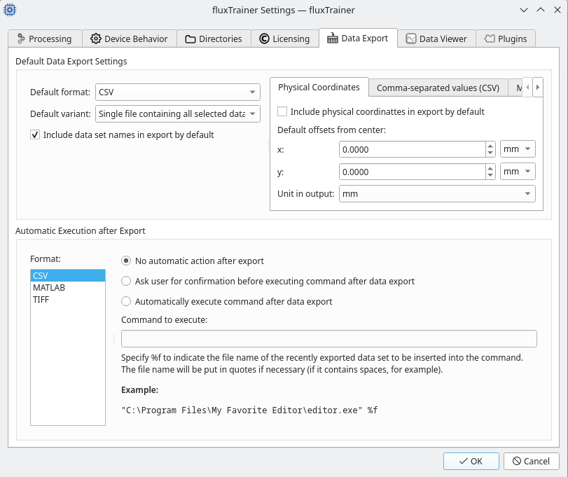This screenshot has height=477, width=568.
Task: Decrease the y offset value
Action: [490, 175]
